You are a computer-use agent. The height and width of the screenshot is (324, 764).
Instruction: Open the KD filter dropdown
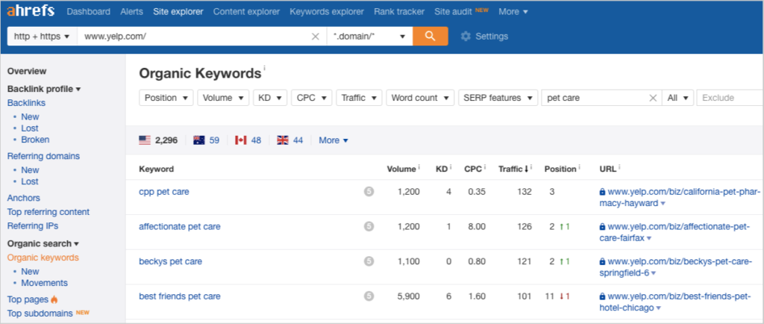pyautogui.click(x=270, y=98)
